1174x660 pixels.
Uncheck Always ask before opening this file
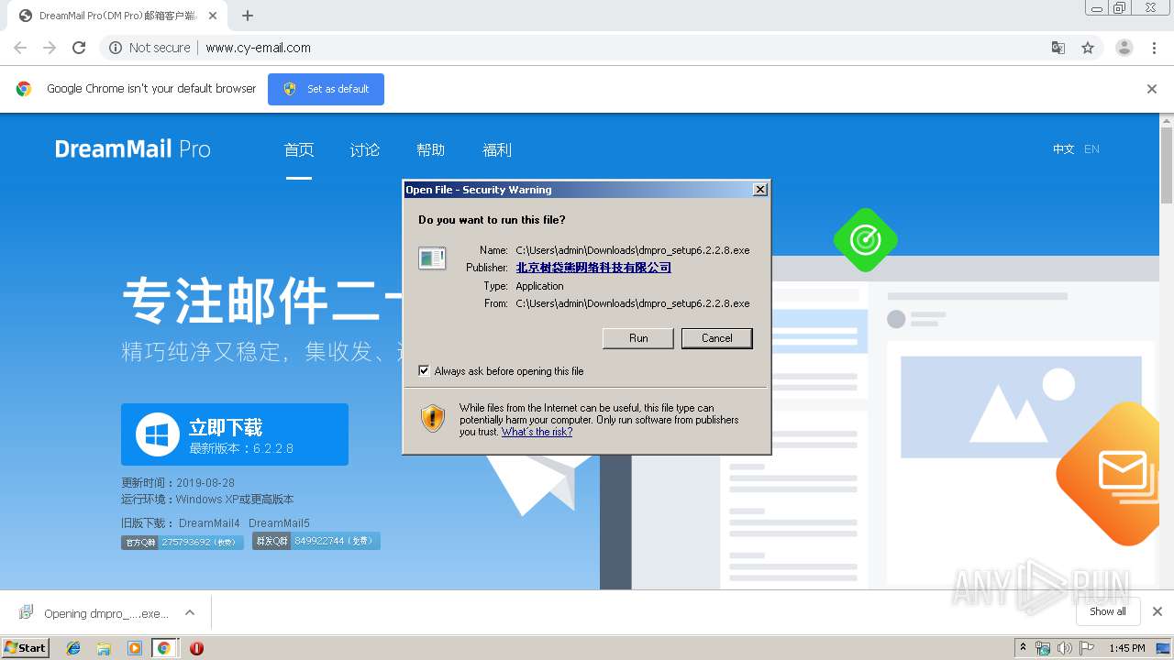click(x=424, y=370)
